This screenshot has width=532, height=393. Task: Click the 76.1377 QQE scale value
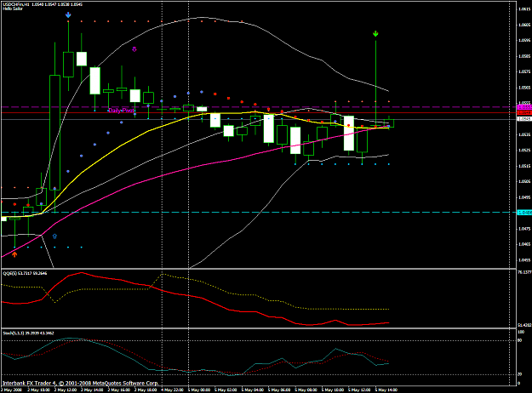point(524,272)
